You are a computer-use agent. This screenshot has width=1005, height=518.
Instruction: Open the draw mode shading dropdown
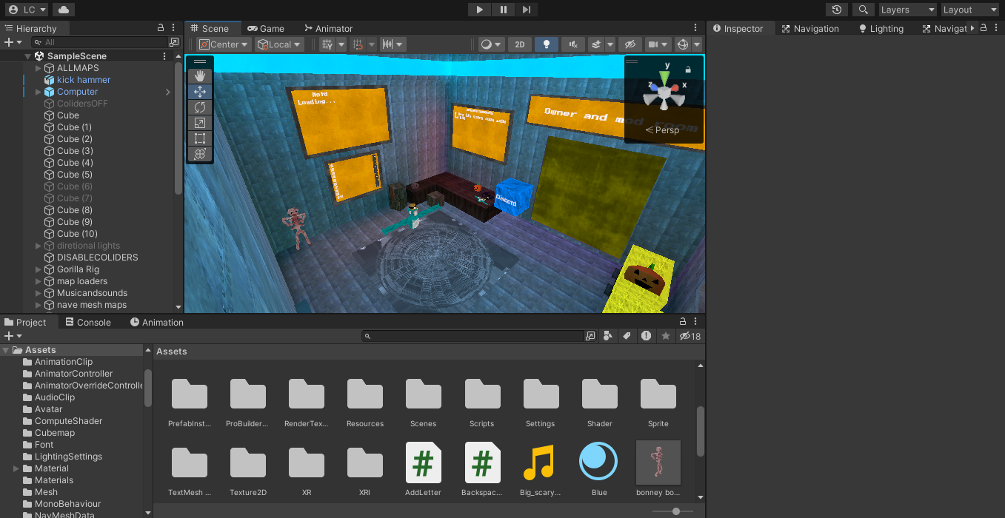pyautogui.click(x=491, y=44)
